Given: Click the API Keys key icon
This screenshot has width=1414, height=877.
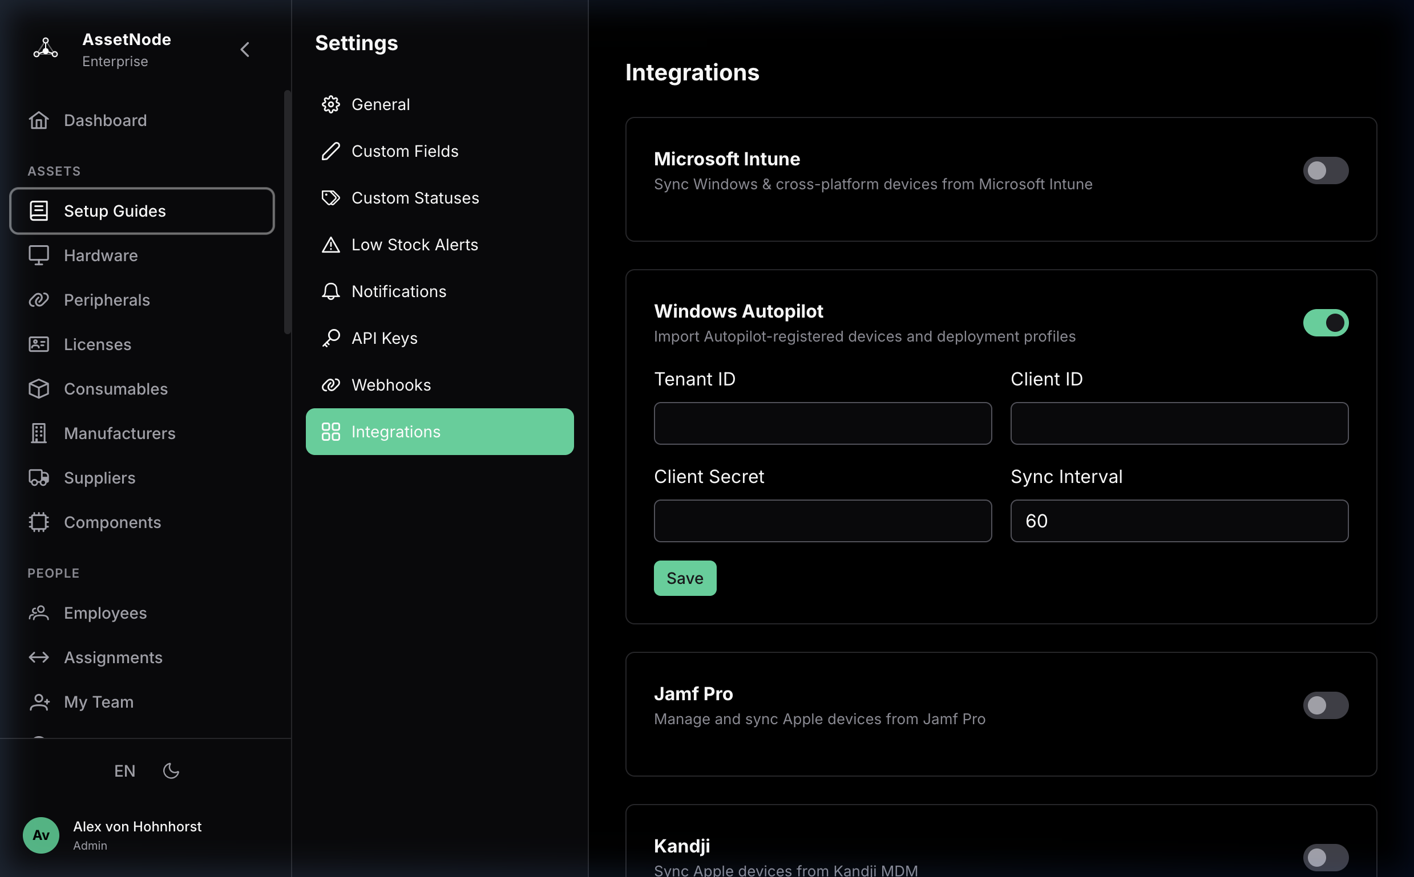Looking at the screenshot, I should click(331, 338).
